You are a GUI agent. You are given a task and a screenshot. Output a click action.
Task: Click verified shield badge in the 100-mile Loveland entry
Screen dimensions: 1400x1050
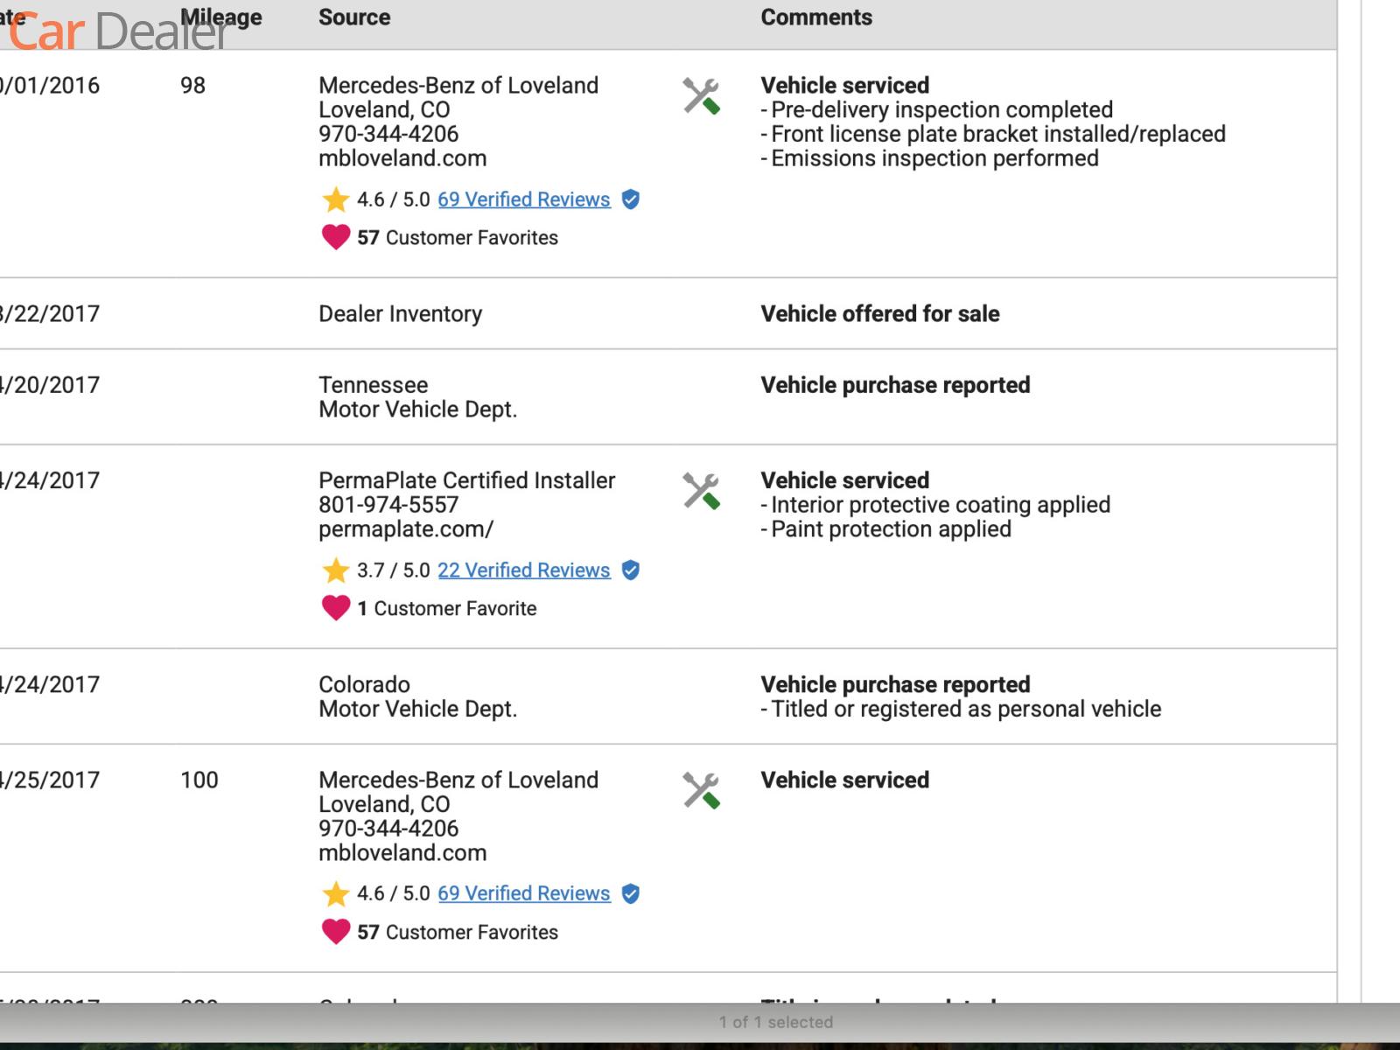[x=630, y=893]
